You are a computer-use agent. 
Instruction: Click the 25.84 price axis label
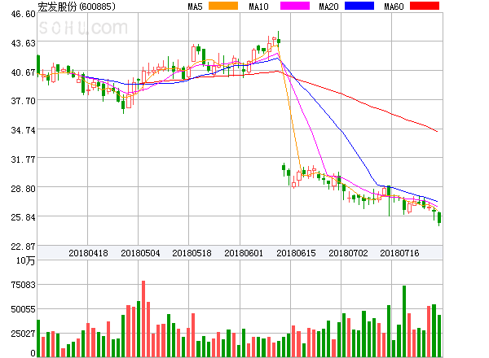click(23, 217)
